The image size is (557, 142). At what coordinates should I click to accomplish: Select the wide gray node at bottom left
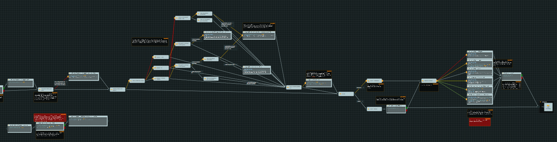click(88, 121)
